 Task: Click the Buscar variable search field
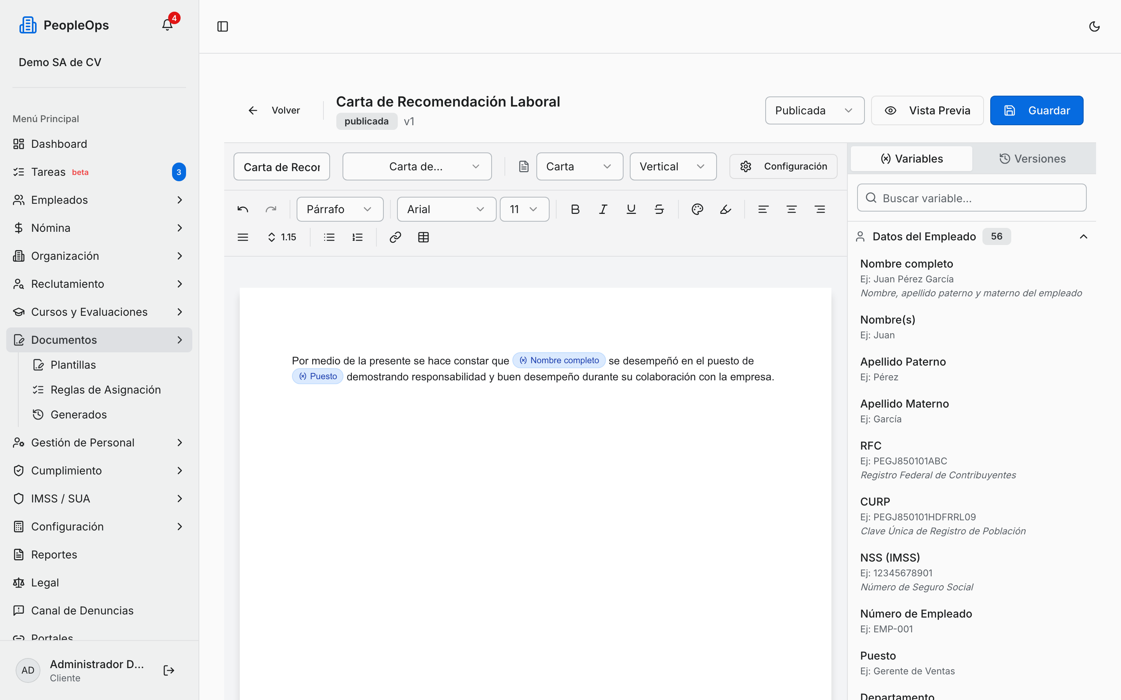[x=972, y=198]
